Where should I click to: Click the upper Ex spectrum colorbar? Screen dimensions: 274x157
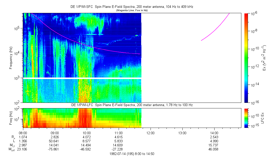point(246,58)
